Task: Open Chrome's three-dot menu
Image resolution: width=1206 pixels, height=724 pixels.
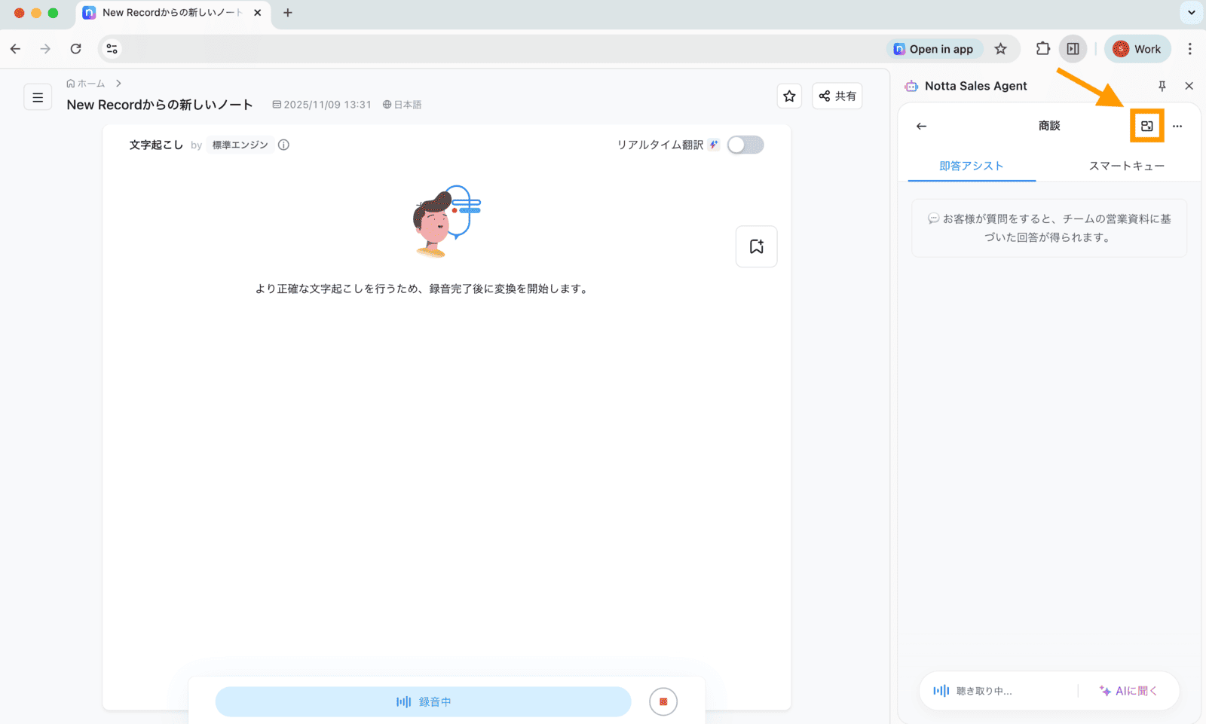Action: click(x=1190, y=49)
